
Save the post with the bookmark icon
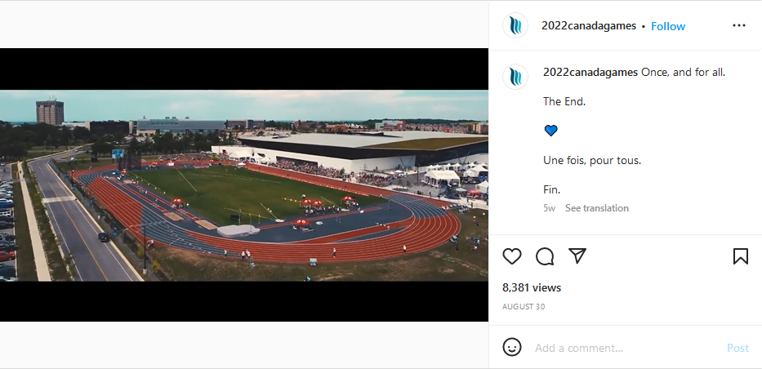[x=740, y=256]
